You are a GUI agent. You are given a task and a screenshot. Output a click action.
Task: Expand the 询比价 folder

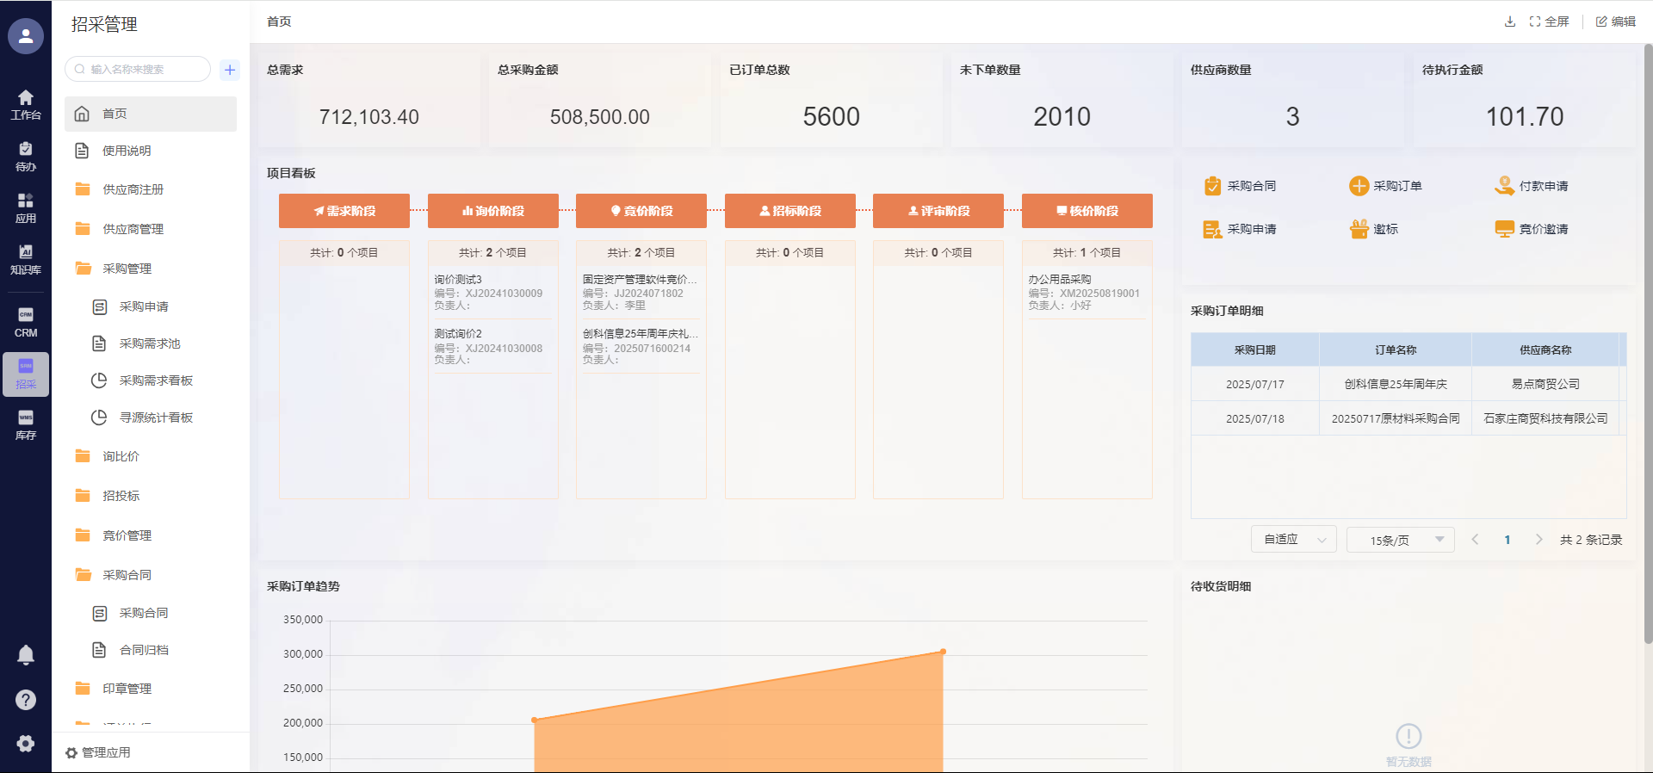(x=121, y=456)
